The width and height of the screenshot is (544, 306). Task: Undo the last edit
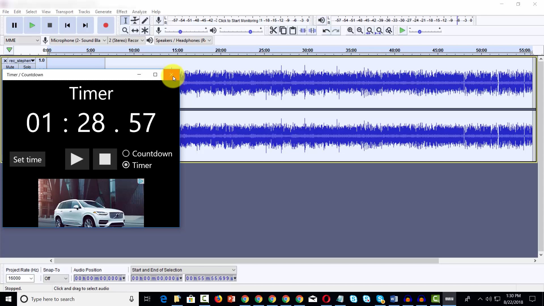(x=326, y=30)
